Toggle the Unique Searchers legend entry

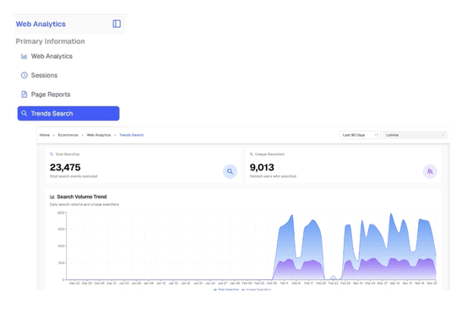(256, 289)
